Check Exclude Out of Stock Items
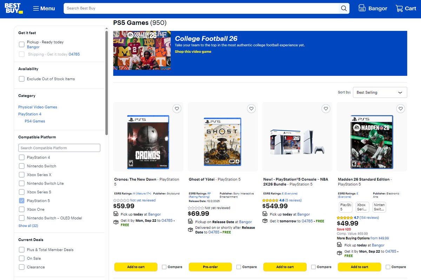The image size is (421, 280). coord(22,79)
